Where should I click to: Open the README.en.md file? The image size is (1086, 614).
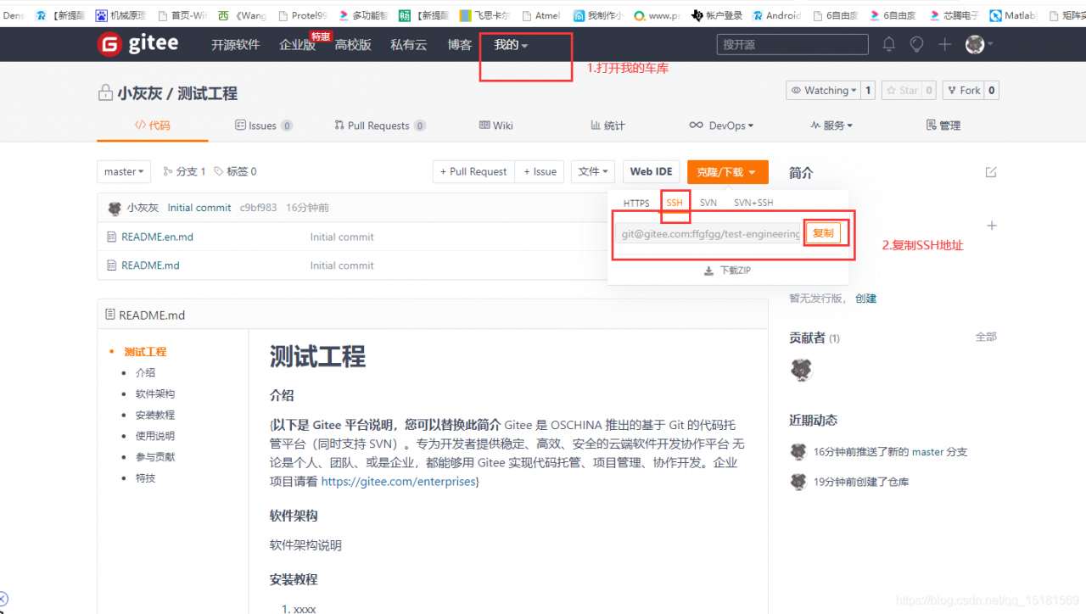(157, 237)
